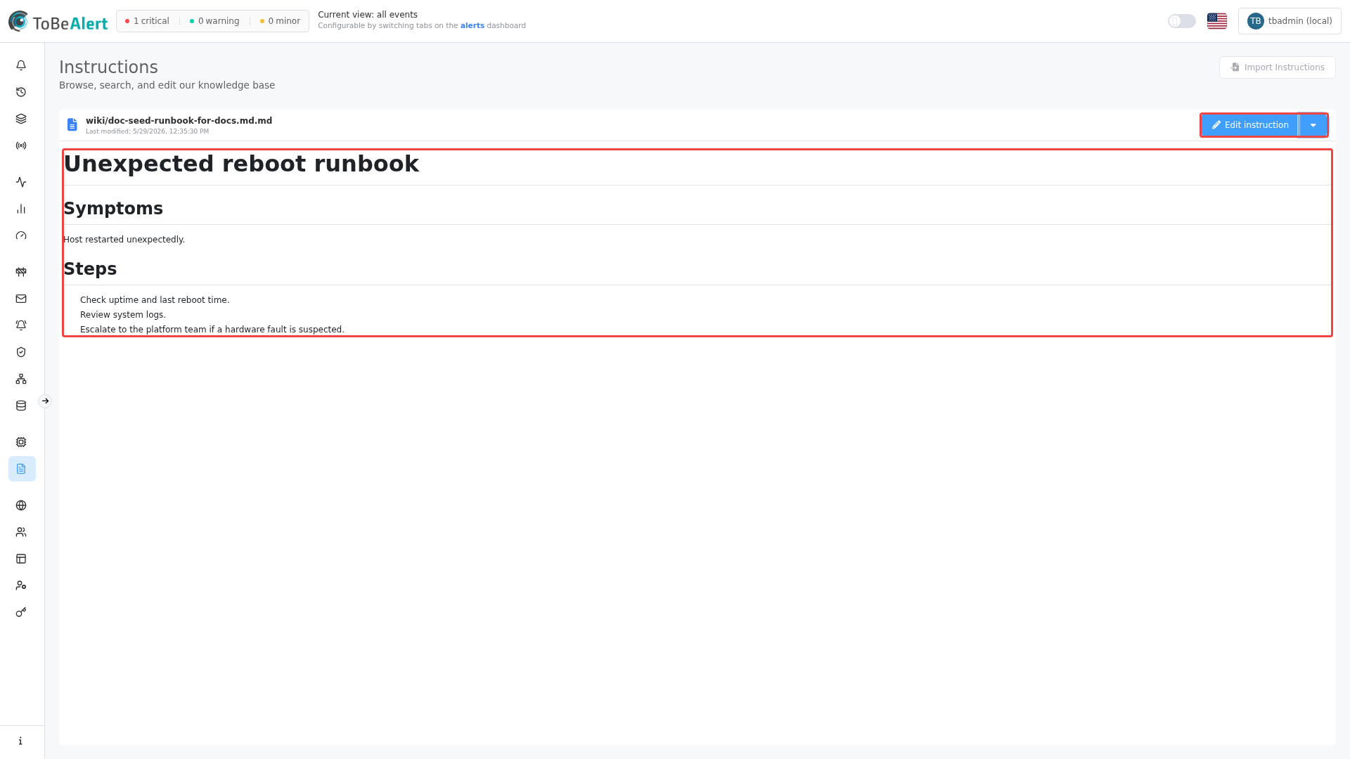Open the users group sidebar icon
The height and width of the screenshot is (759, 1350).
[21, 532]
